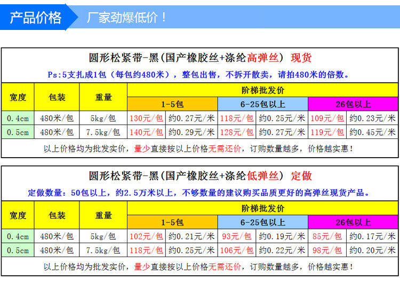Click the '产品价格' banner heading
Screen dimensions: 400x294
pos(35,18)
